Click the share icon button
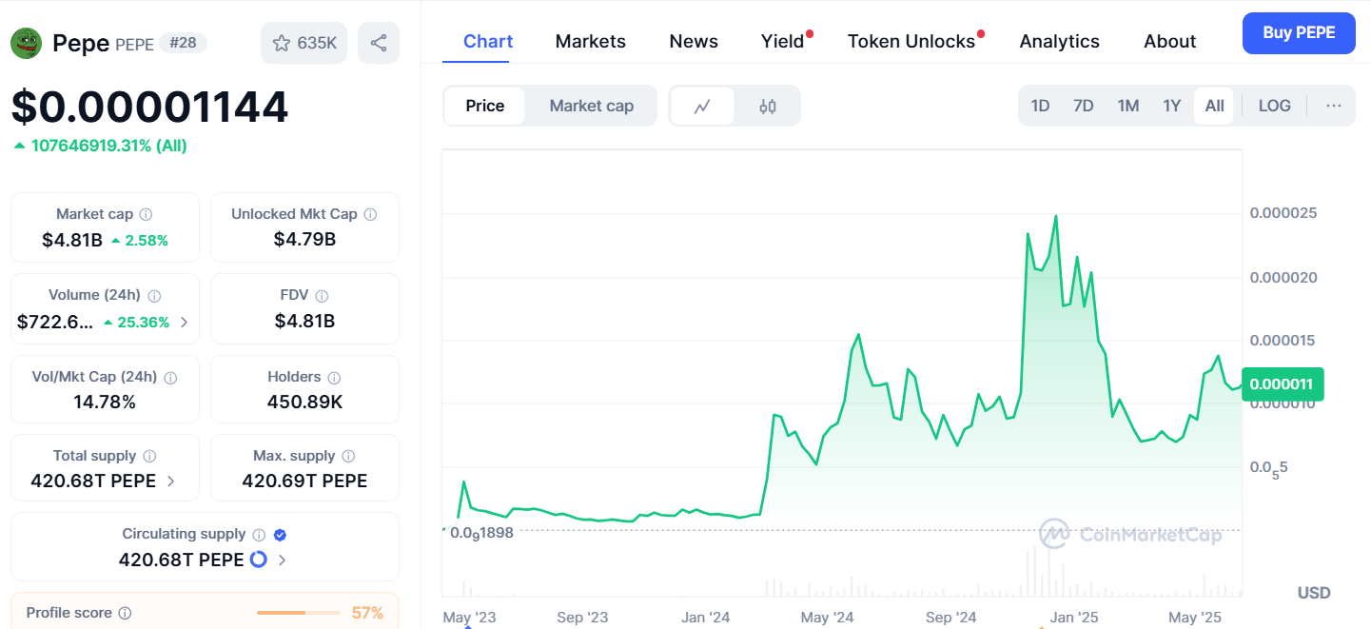Image resolution: width=1371 pixels, height=629 pixels. pos(379,43)
